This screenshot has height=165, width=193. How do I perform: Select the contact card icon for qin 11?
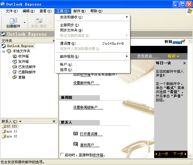(x=4, y=131)
